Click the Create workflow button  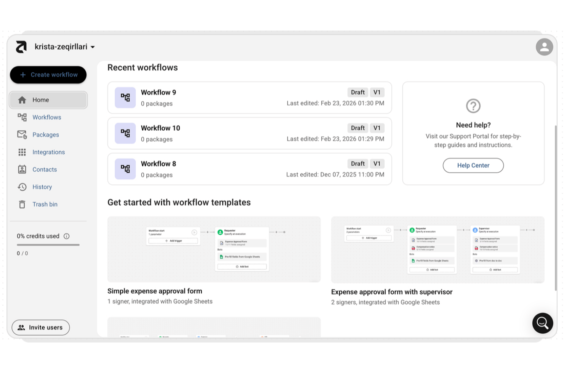point(48,75)
